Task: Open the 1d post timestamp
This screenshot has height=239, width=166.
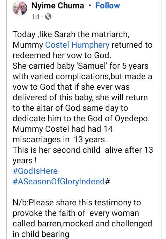Action: point(35,16)
